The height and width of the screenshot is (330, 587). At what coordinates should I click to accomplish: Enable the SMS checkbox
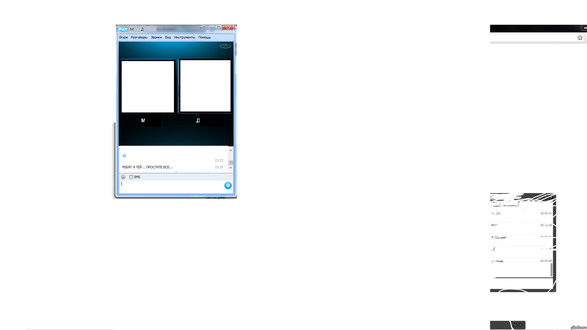point(131,177)
